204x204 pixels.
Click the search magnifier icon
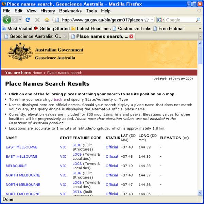tap(198, 20)
